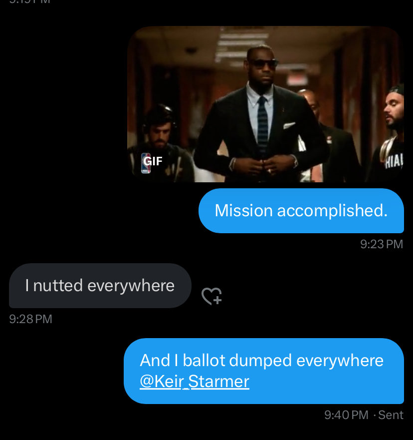The height and width of the screenshot is (440, 413).
Task: Open the GIF of man in suit
Action: point(265,104)
